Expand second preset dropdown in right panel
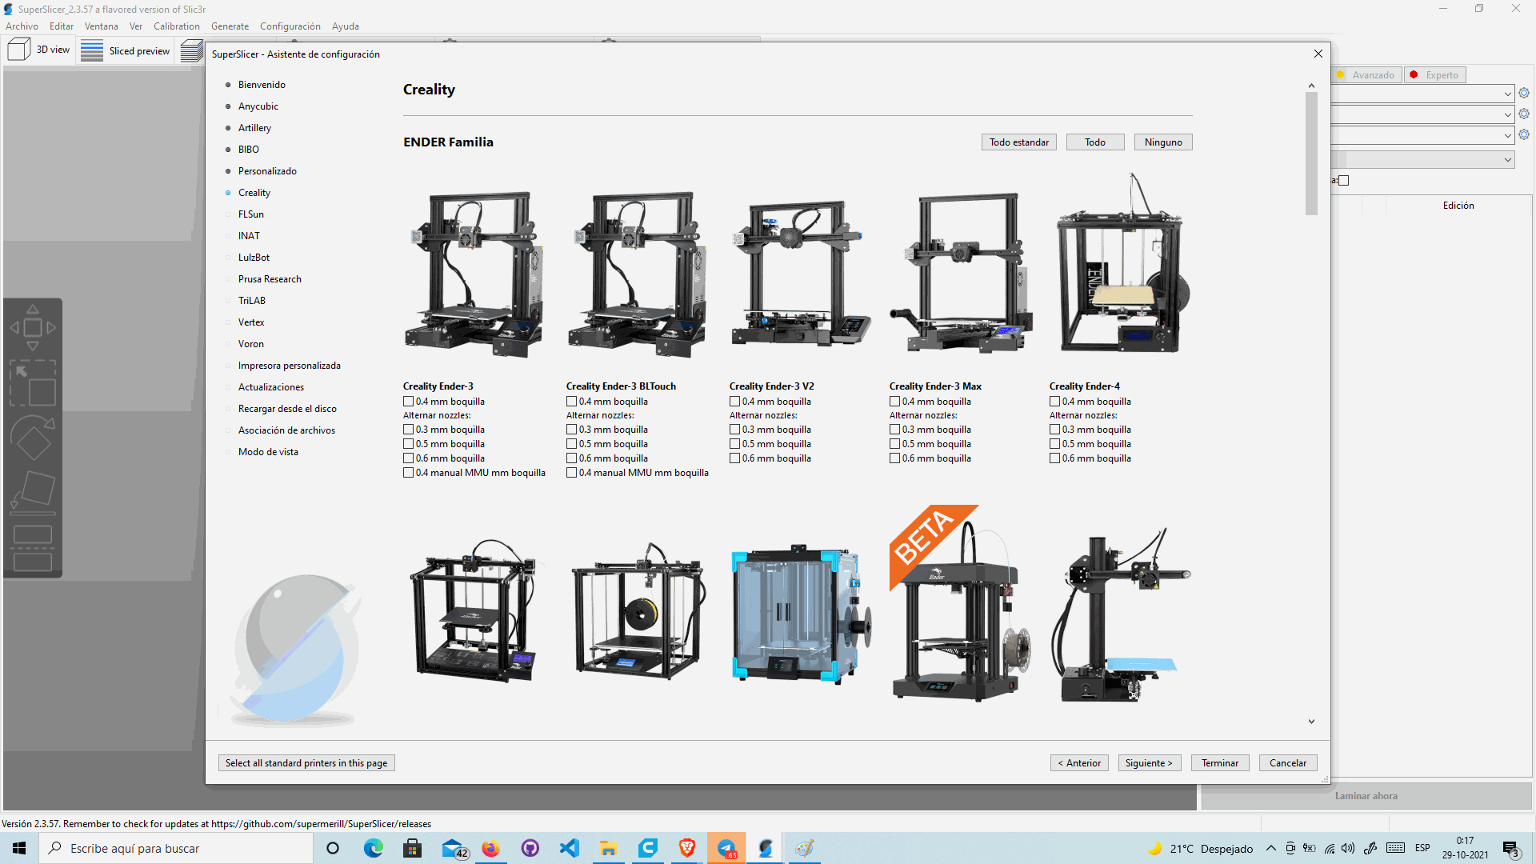 point(1507,114)
